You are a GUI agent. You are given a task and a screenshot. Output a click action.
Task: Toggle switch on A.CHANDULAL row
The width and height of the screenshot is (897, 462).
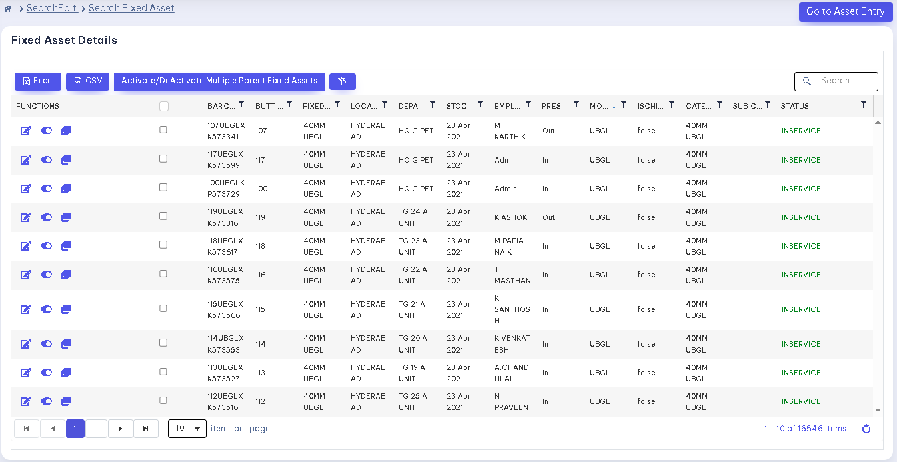point(46,373)
